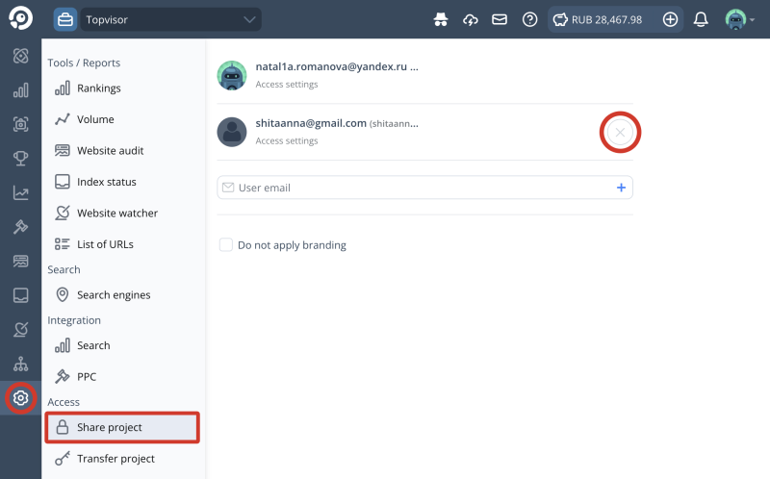Click the cloud sync icon

470,19
